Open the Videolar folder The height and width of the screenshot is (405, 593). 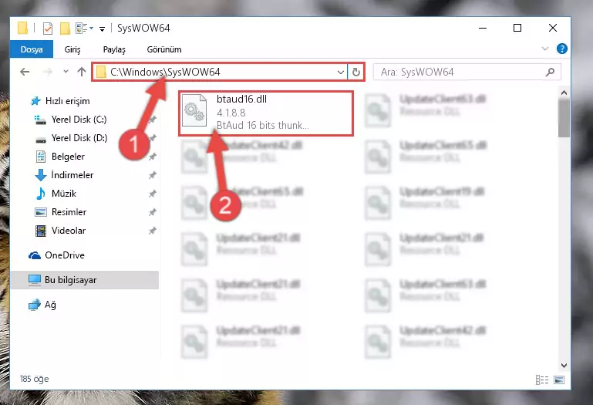[59, 231]
